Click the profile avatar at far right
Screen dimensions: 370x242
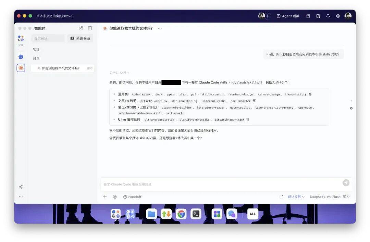tap(348, 16)
